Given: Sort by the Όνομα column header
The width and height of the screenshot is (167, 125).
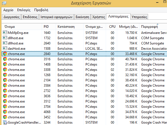Looking at the screenshot, I should [x=22, y=27].
